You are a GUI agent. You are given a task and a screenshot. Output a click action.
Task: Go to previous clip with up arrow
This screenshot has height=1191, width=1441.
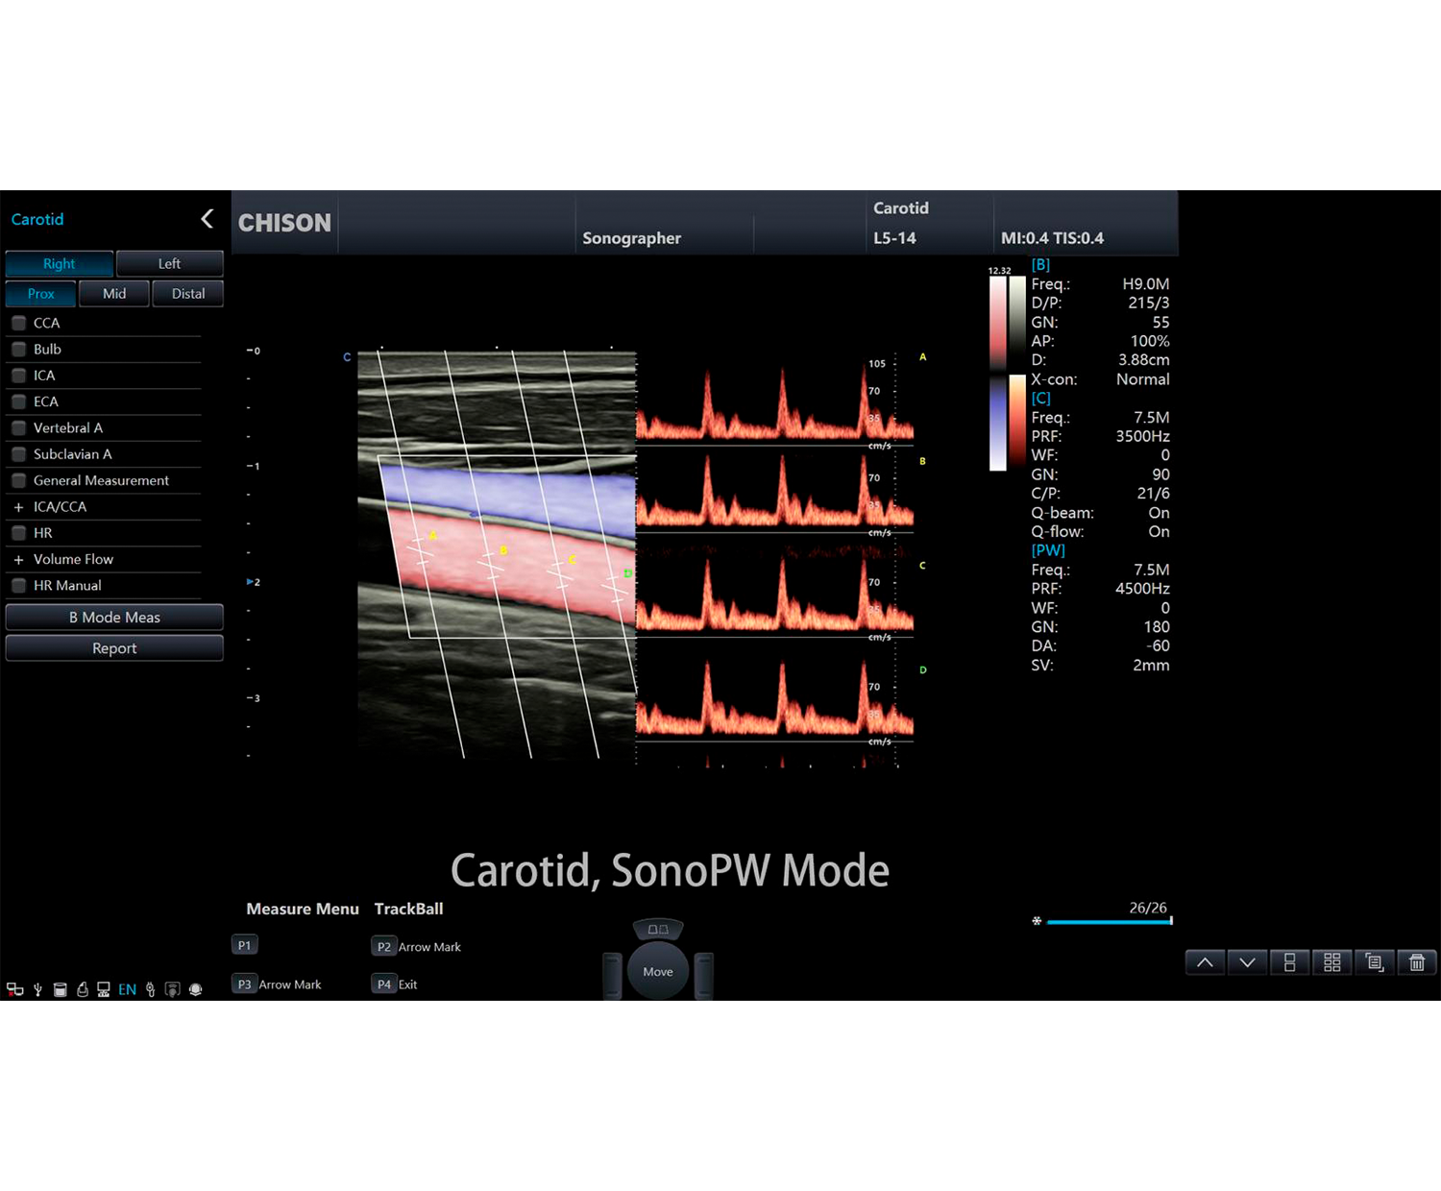1205,962
